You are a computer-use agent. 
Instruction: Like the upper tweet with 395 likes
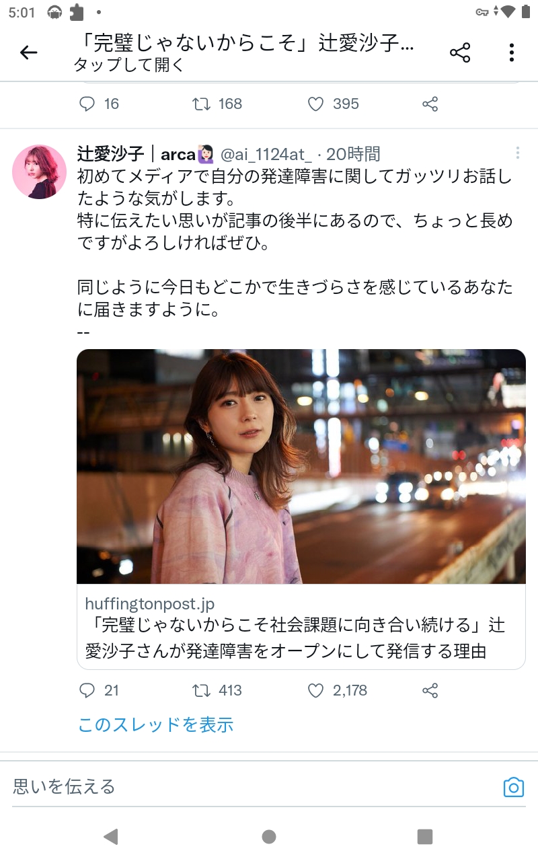coord(315,104)
